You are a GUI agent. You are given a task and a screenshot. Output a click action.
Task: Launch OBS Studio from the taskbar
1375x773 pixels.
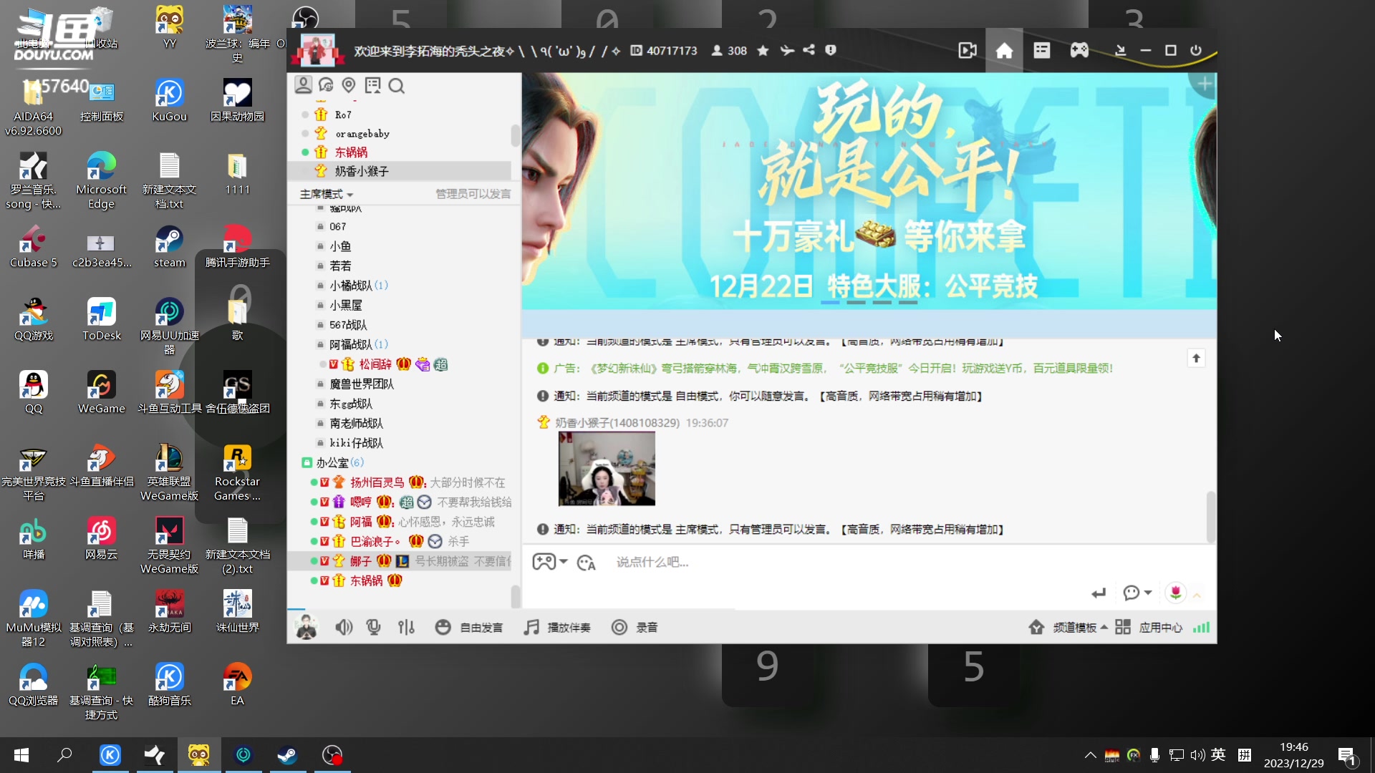coord(332,754)
